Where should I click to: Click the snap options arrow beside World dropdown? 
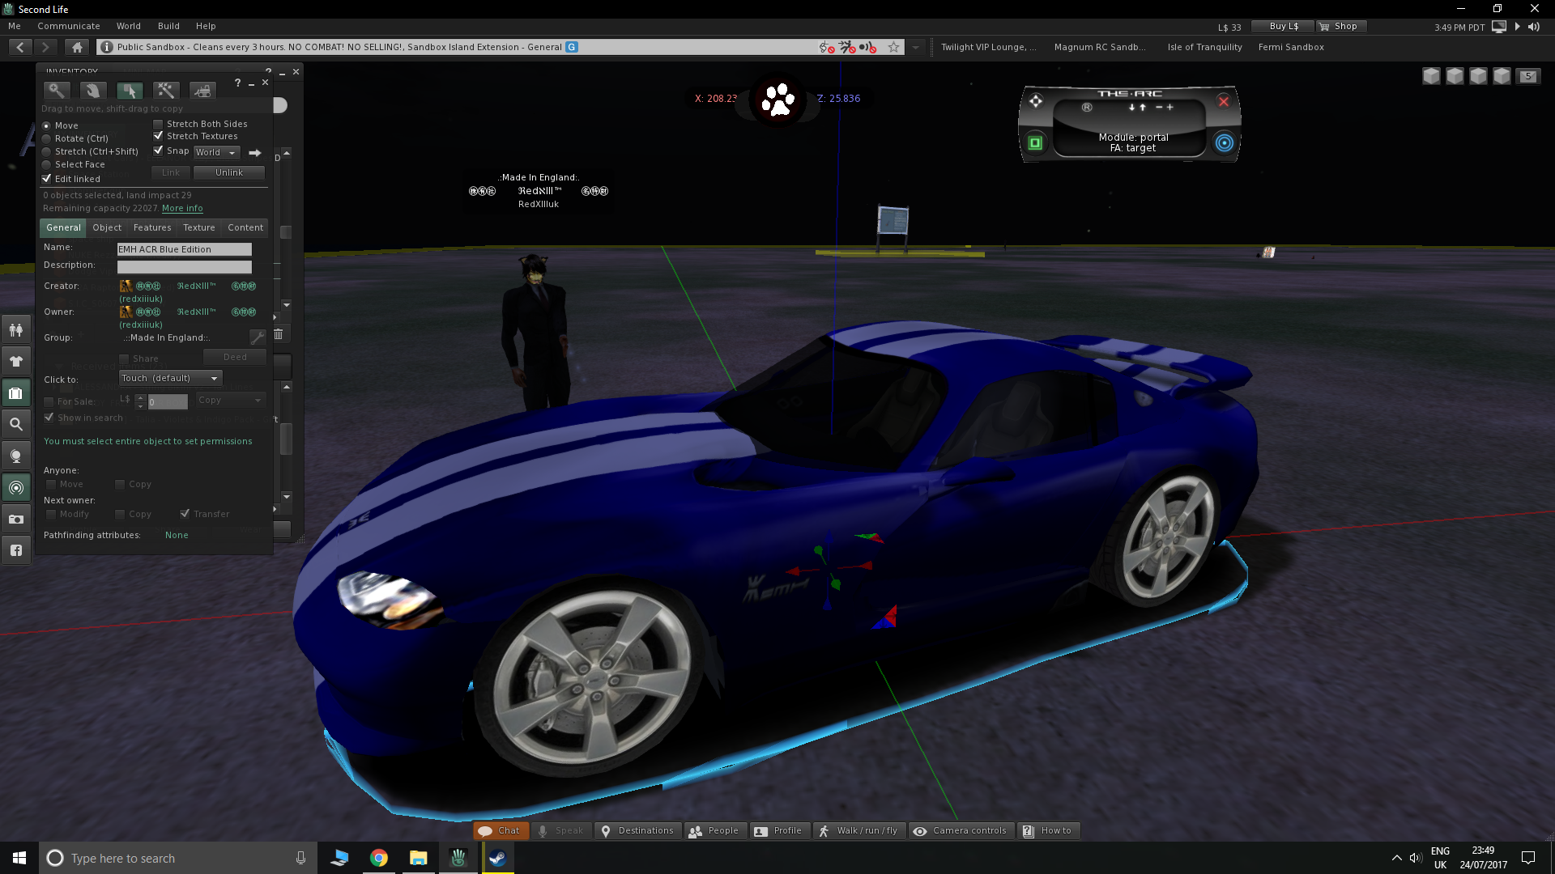pos(255,152)
